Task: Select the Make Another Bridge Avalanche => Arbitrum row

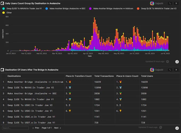Action: point(90,82)
